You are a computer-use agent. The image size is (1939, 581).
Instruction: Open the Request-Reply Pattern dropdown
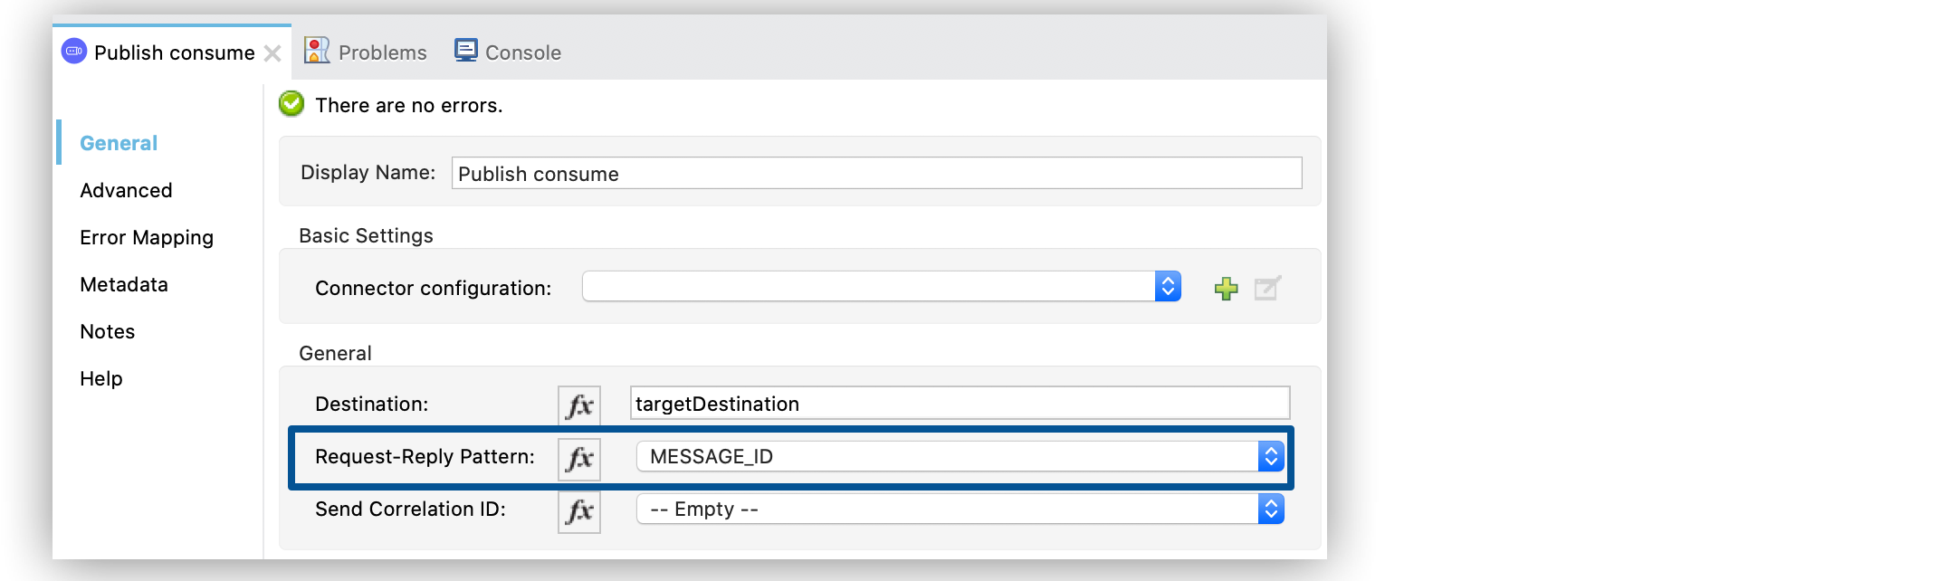point(1271,457)
